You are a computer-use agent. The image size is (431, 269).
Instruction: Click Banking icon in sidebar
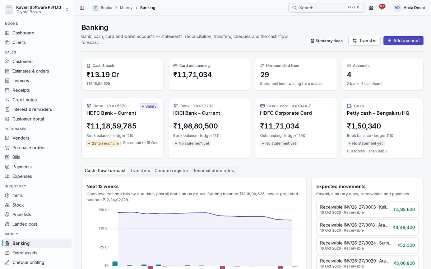[x=7, y=243]
